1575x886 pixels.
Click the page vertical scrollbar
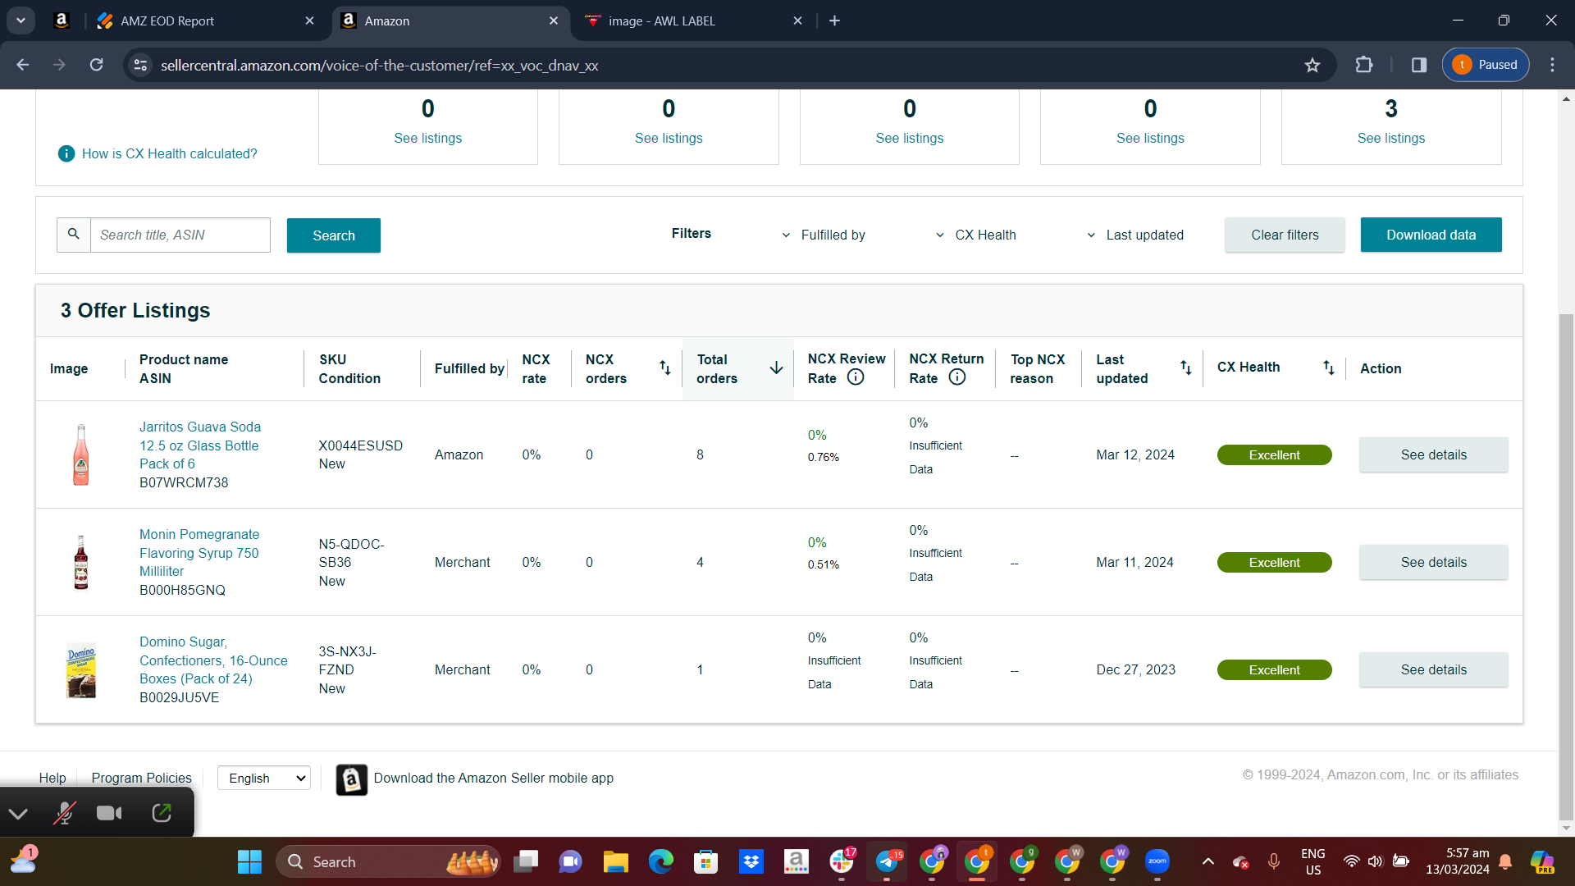point(1566,566)
